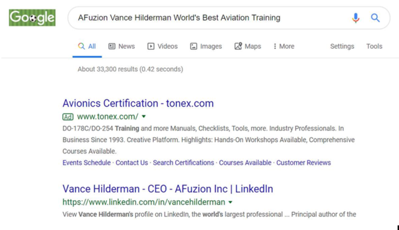Click 'DO-178C/DO-254 Training' ad description text

point(101,128)
